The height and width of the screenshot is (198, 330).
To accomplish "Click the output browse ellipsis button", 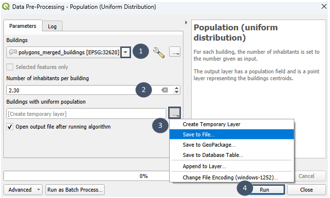I will coord(175,113).
